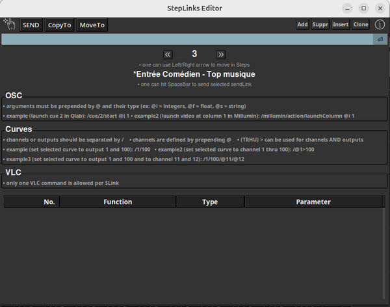
Task: Open the info icon in the top right
Action: [380, 25]
